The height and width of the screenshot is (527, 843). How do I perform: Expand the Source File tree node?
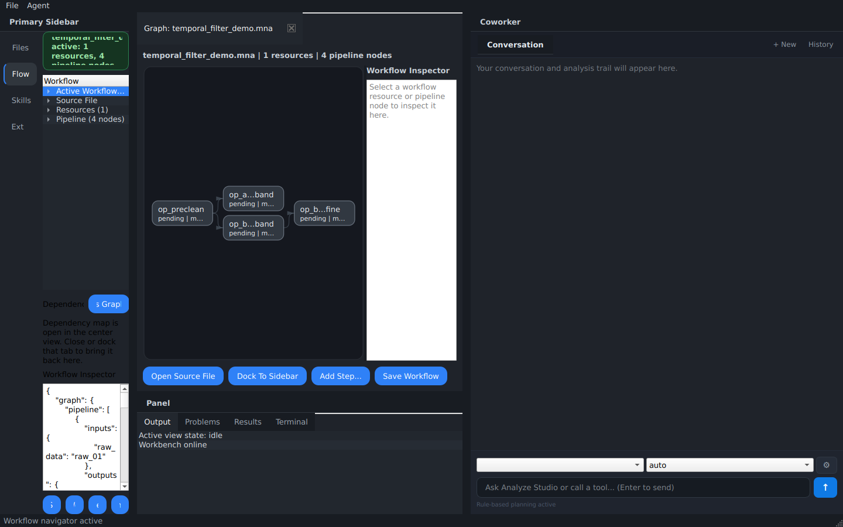pyautogui.click(x=48, y=100)
